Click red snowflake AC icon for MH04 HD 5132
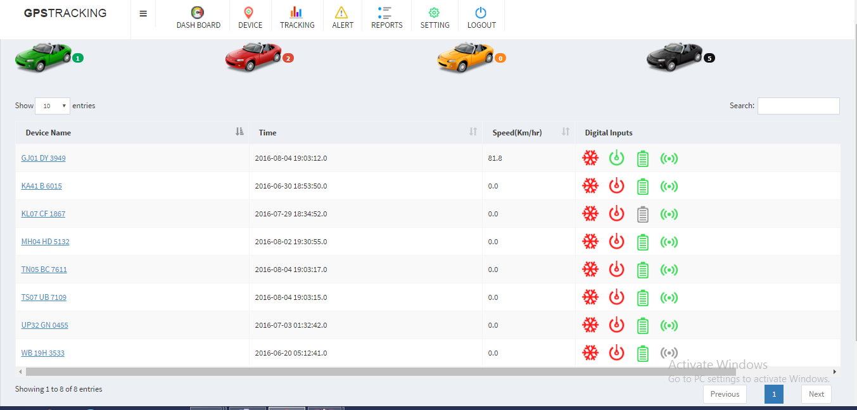857x410 pixels. (590, 242)
